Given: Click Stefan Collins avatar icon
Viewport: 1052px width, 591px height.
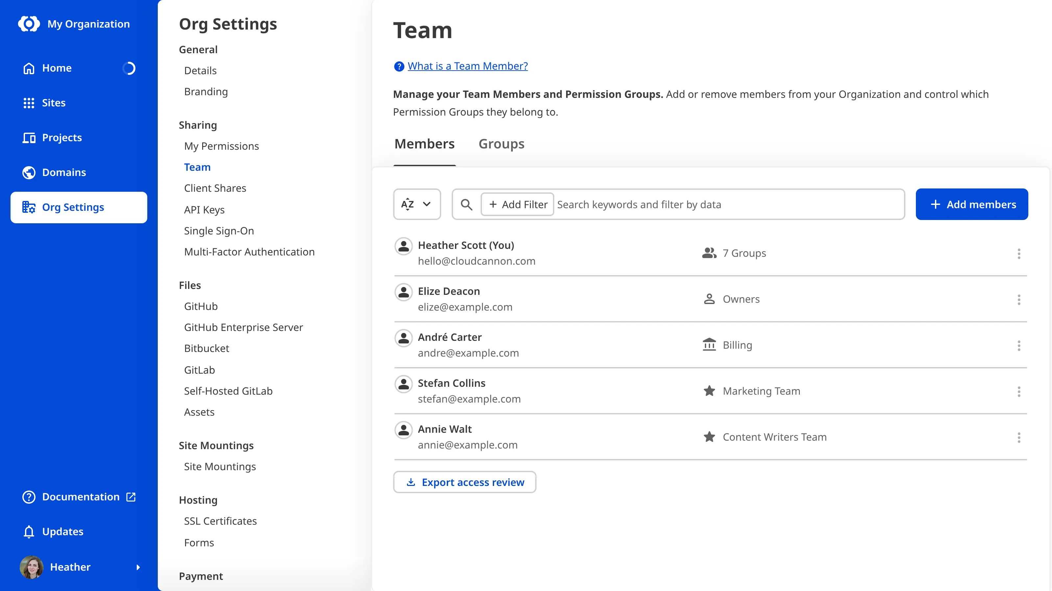Looking at the screenshot, I should tap(403, 384).
